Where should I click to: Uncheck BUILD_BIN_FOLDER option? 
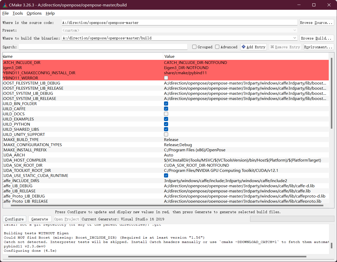166,104
